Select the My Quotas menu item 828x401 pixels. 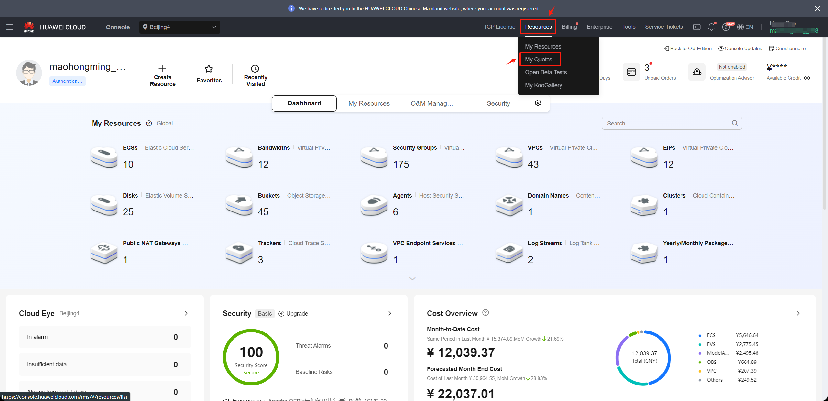tap(539, 59)
